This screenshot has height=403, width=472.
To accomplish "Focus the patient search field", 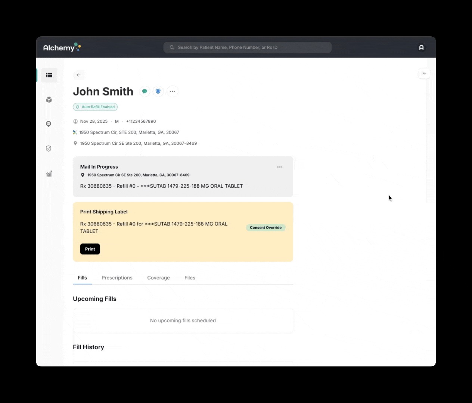I will (x=248, y=47).
